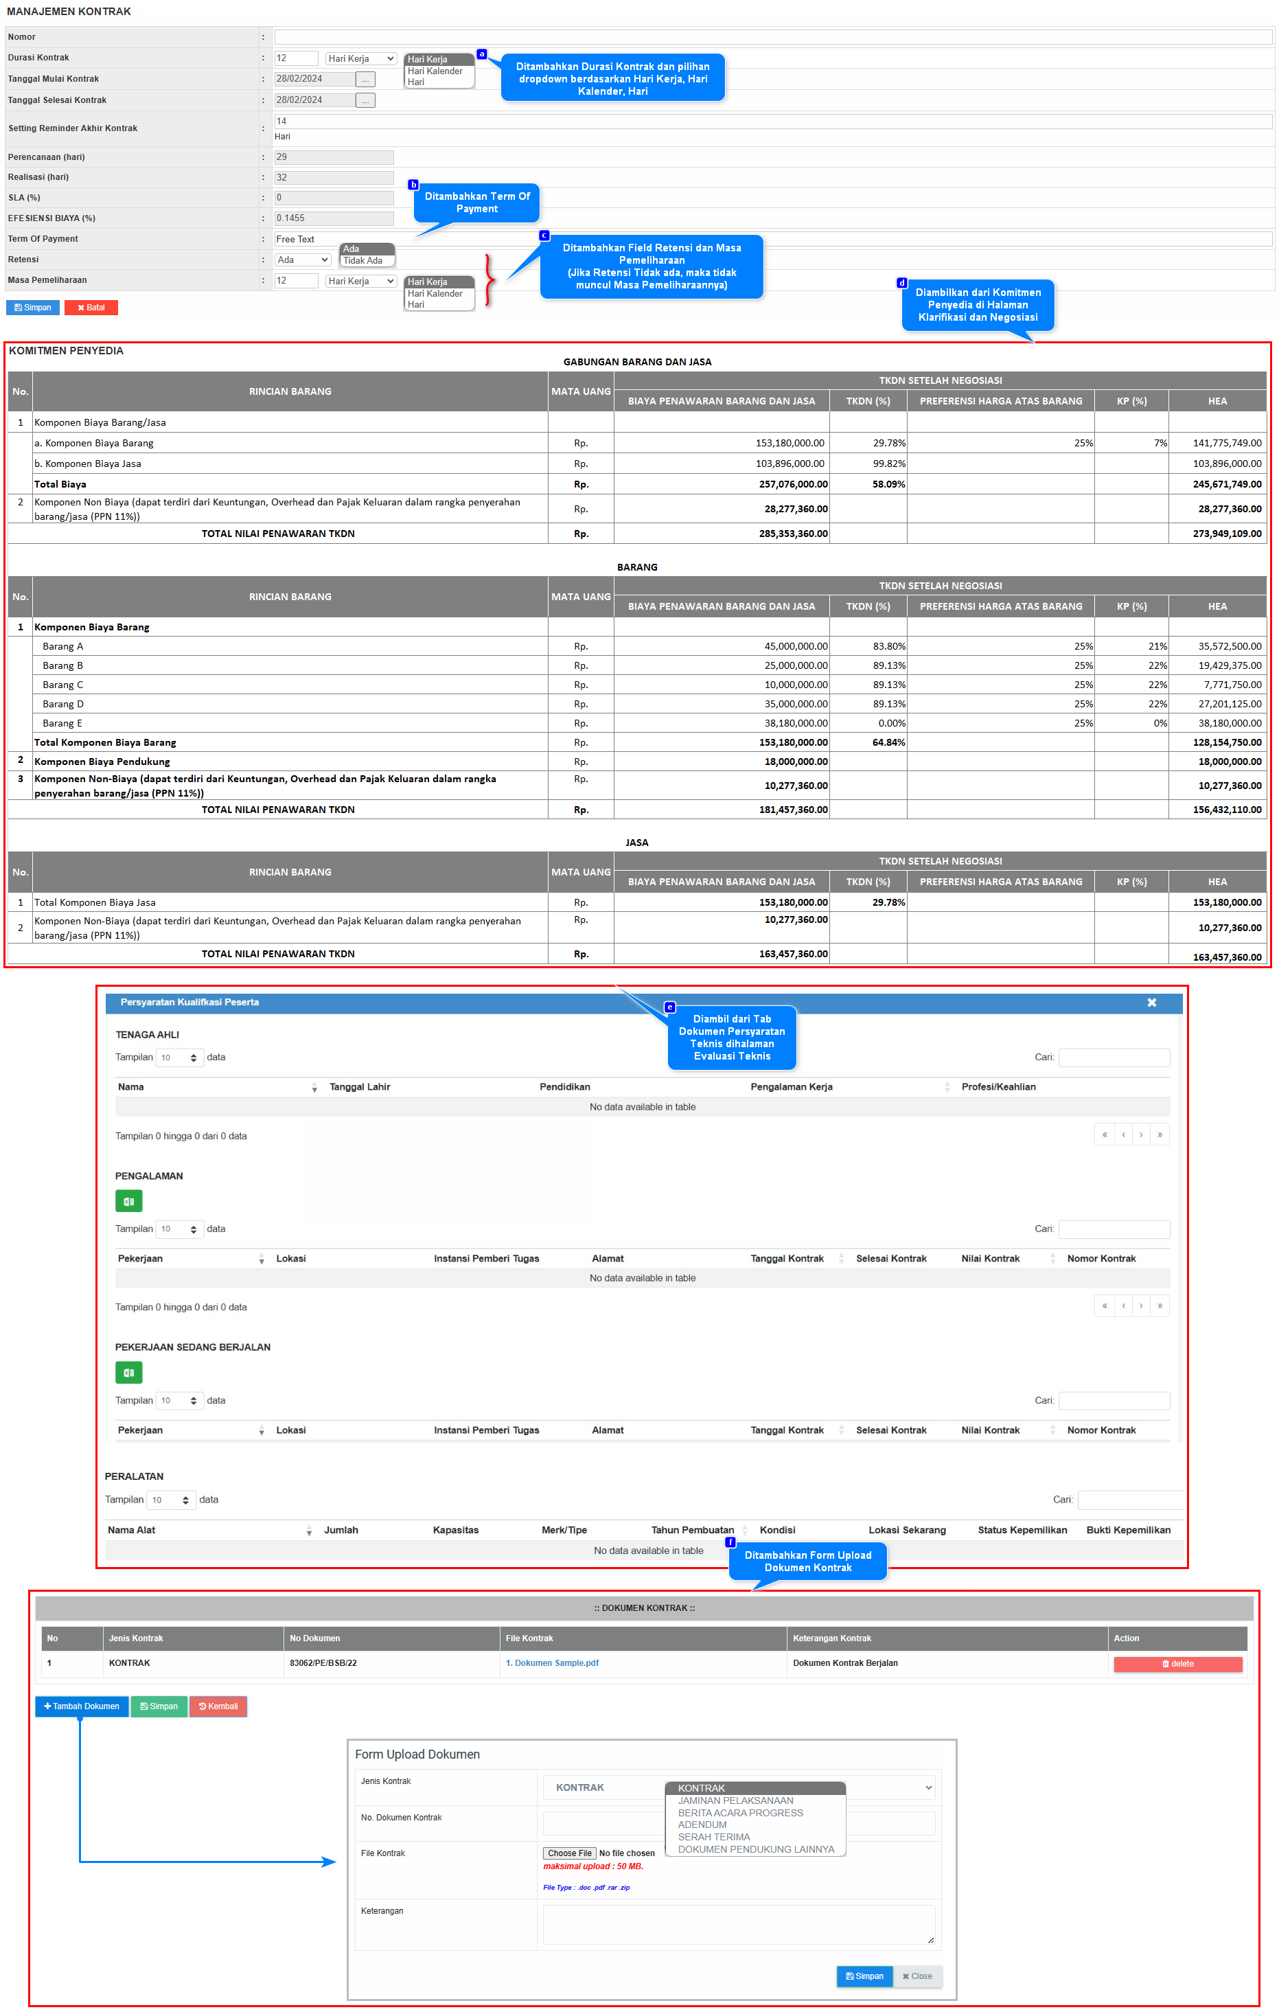Click the Choose File button

[569, 1853]
